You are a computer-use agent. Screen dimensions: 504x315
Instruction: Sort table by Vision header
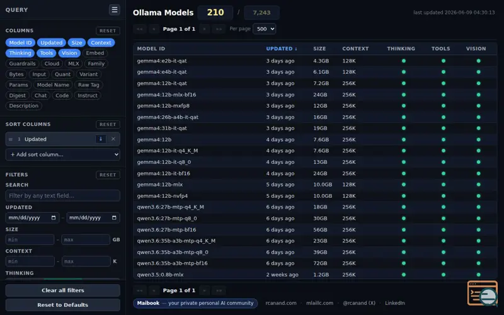click(x=476, y=49)
